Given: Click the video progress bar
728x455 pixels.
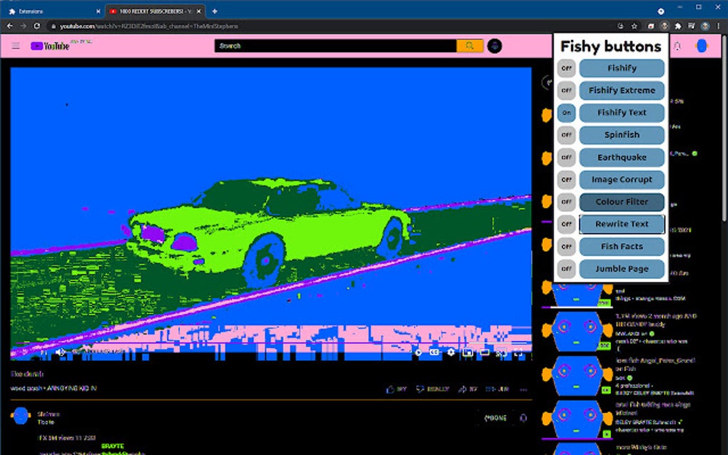Looking at the screenshot, I should (271, 344).
